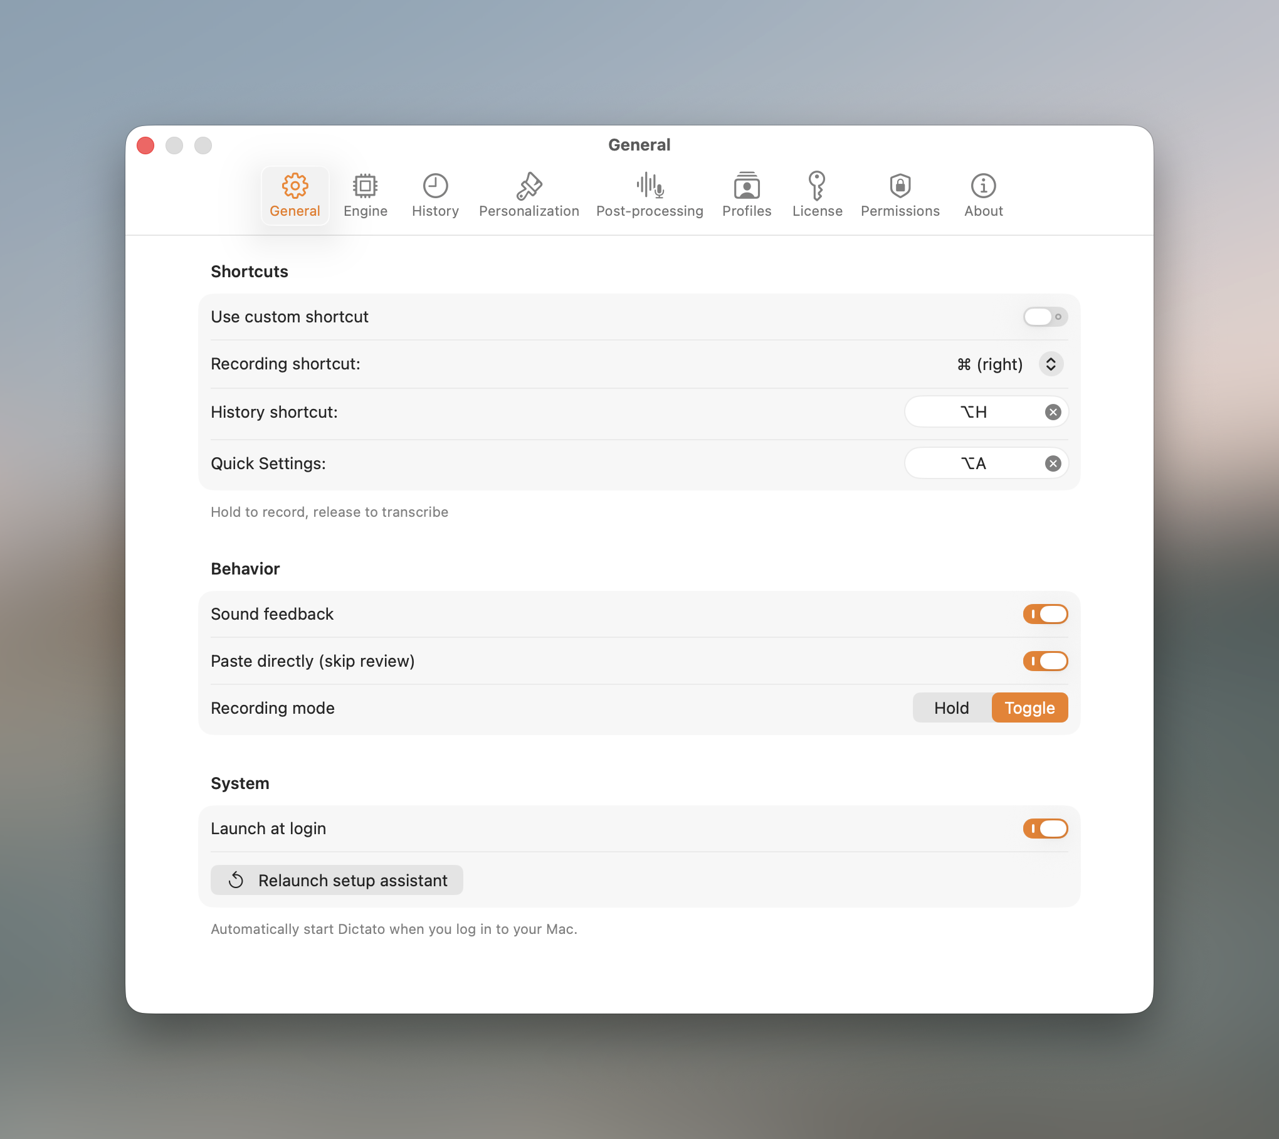The width and height of the screenshot is (1279, 1139).
Task: Turn off Sound feedback
Action: (1045, 614)
